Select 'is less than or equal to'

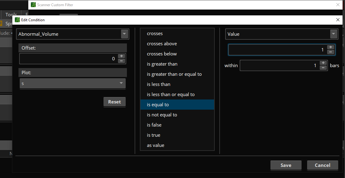pos(171,95)
